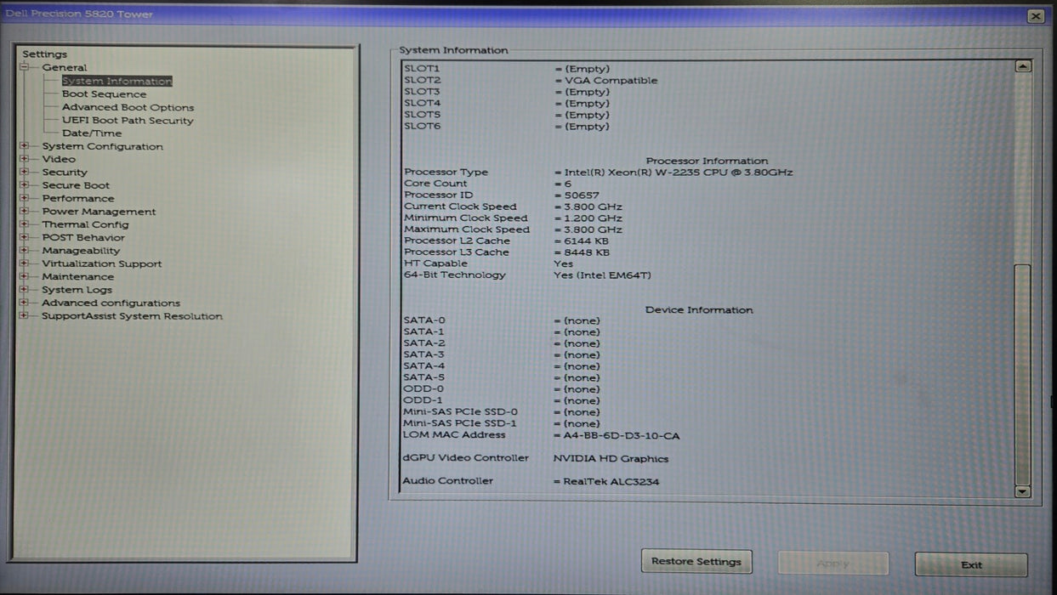The height and width of the screenshot is (595, 1057).
Task: Click the grayed Apply button
Action: [x=833, y=564]
